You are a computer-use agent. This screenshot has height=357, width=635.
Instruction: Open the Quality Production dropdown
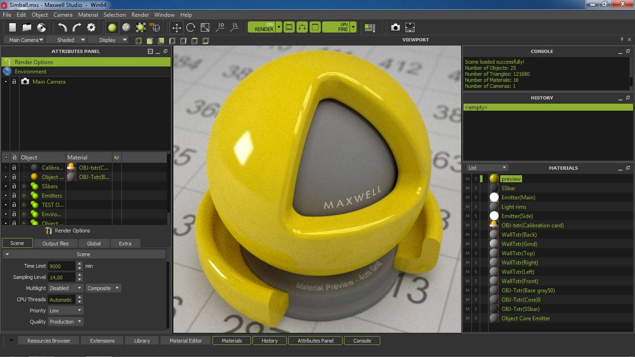tap(66, 322)
